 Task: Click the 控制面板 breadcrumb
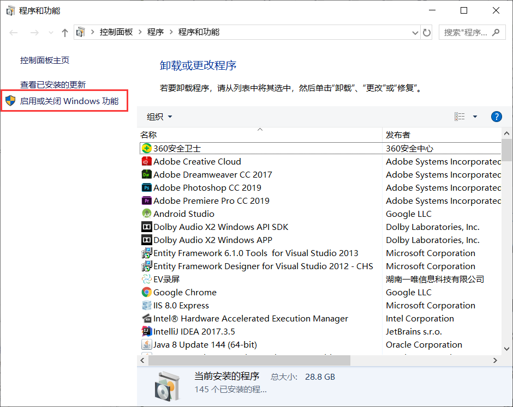pyautogui.click(x=116, y=32)
